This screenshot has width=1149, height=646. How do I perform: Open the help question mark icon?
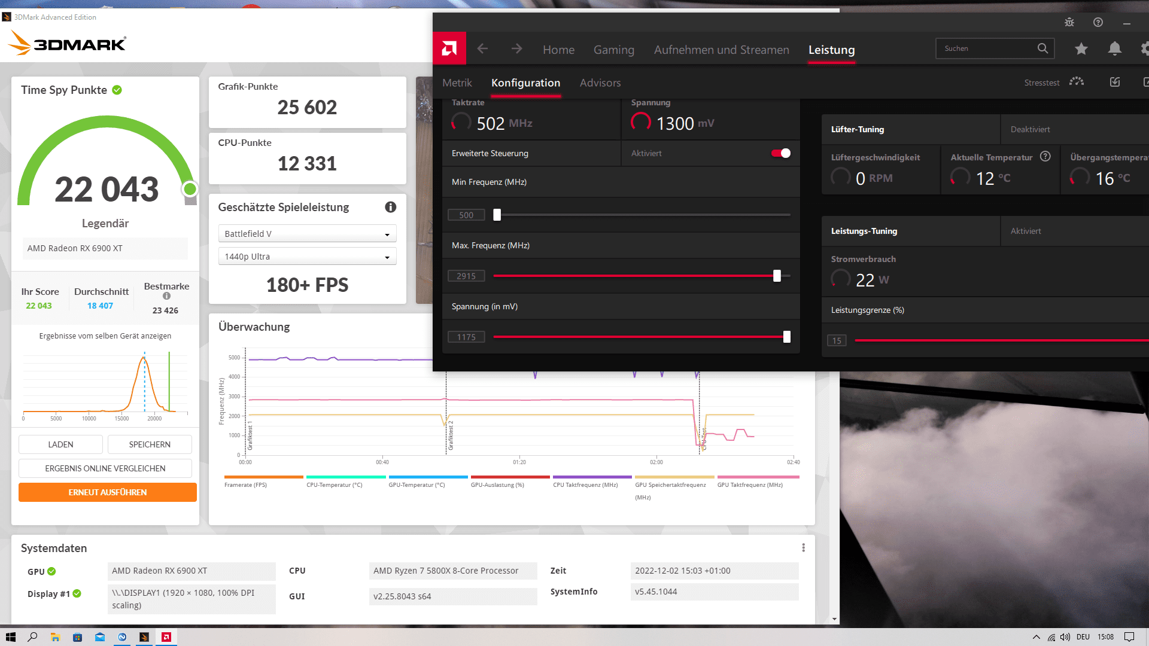tap(1098, 22)
